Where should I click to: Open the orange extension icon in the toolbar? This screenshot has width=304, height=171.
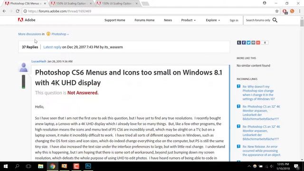point(292,11)
